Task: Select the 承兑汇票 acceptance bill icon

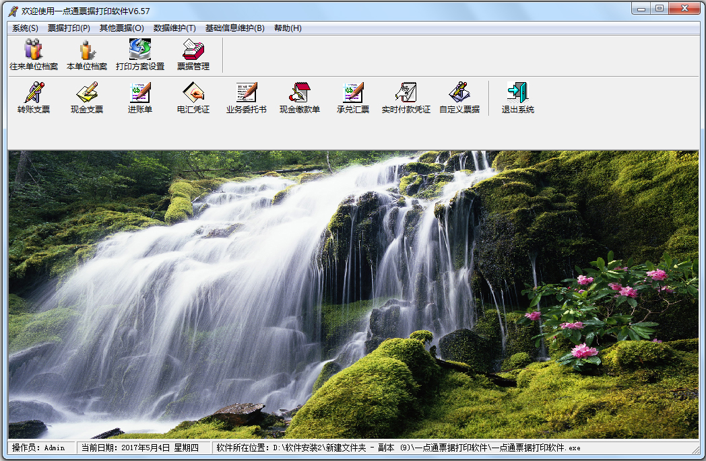Action: point(353,100)
